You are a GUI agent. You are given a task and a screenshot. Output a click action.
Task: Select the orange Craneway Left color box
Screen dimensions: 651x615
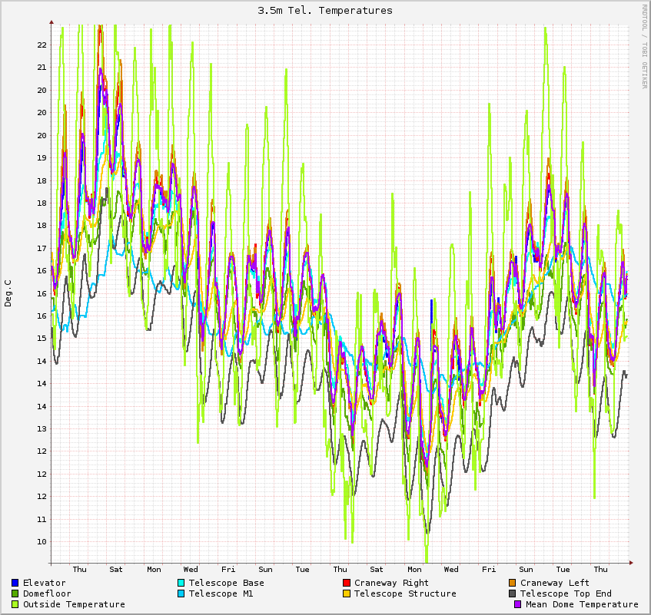point(513,583)
